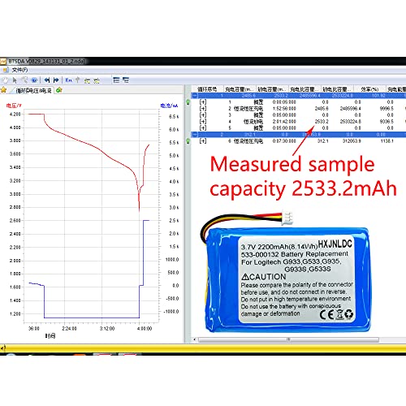Collapse cycle 1 row with minus box
Image resolution: width=406 pixels, height=406 pixels.
(195, 96)
